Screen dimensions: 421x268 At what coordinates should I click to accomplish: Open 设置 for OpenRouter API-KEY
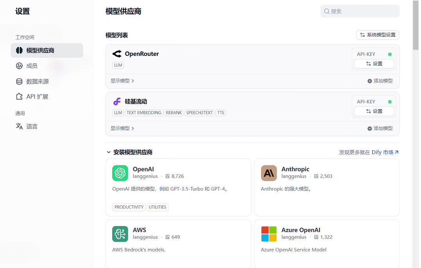click(374, 64)
